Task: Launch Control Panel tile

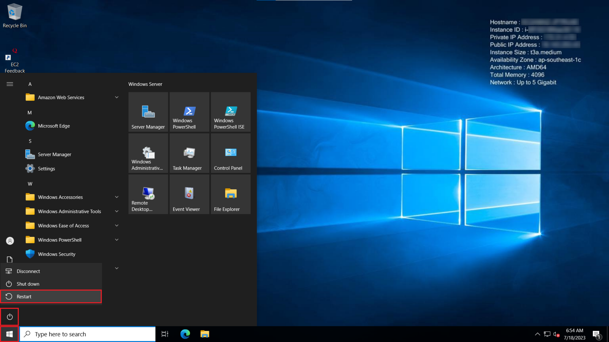Action: [x=230, y=153]
